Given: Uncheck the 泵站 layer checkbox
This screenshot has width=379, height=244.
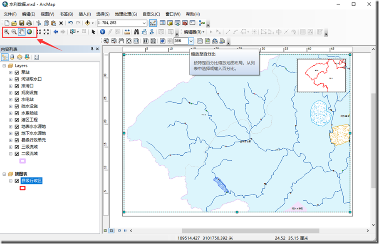Looking at the screenshot, I should coord(17,72).
